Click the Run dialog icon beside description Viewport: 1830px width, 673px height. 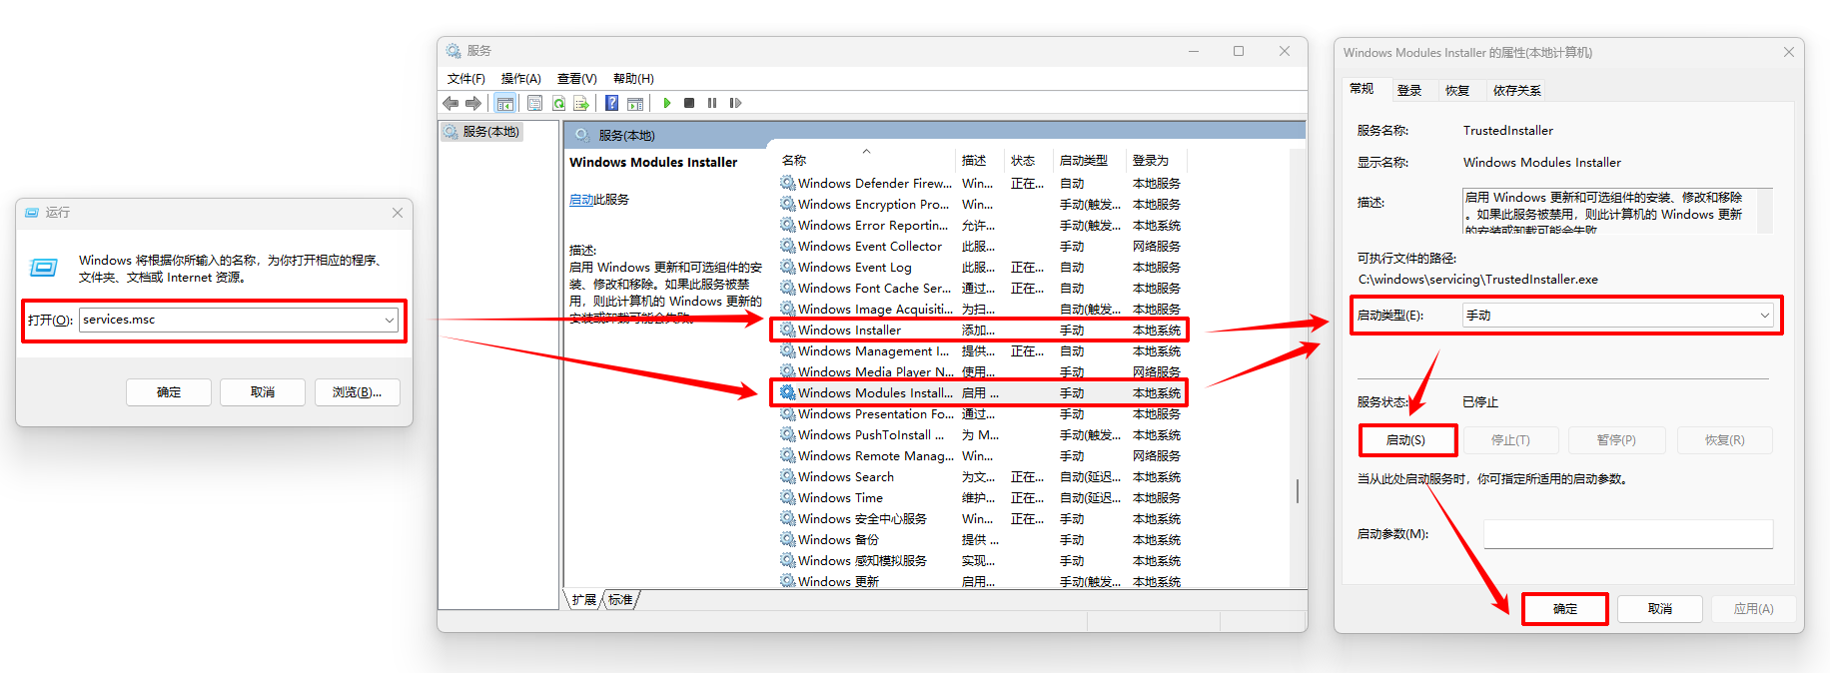[44, 268]
